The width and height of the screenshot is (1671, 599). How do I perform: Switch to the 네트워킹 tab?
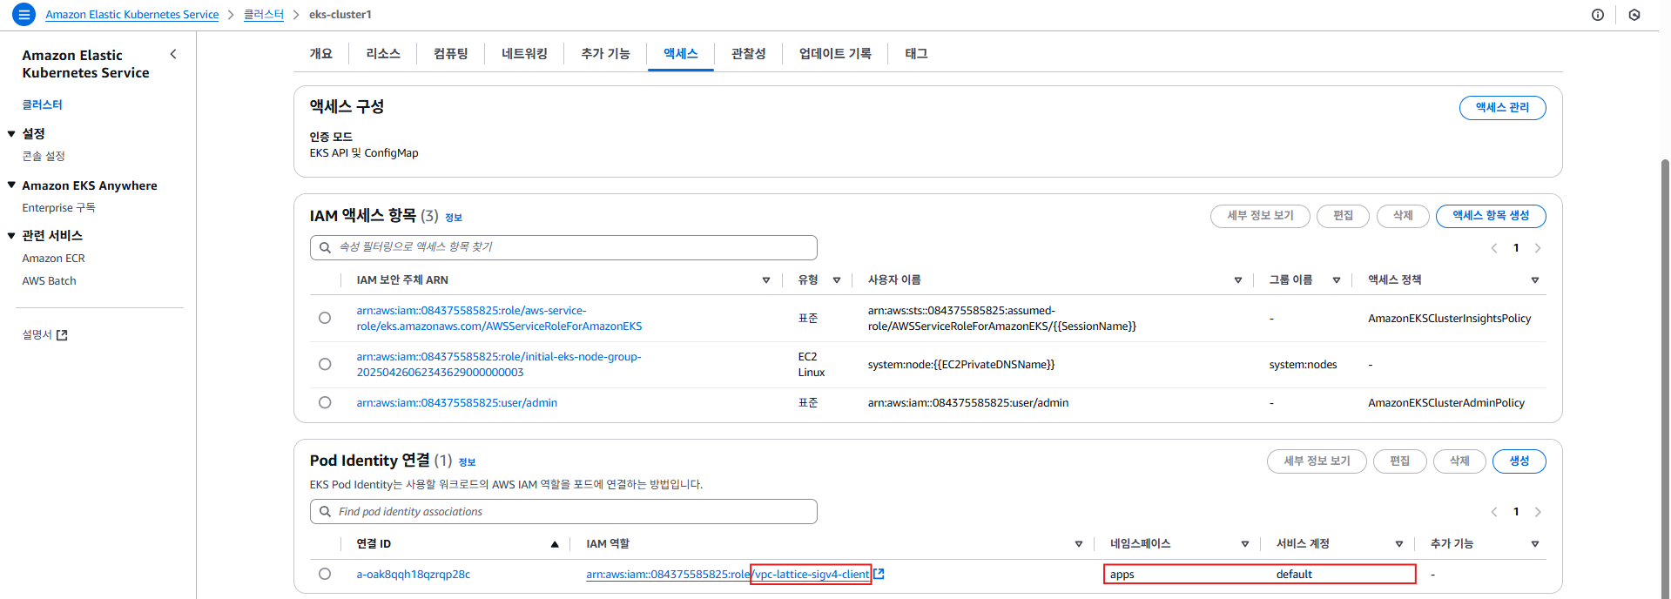click(524, 54)
